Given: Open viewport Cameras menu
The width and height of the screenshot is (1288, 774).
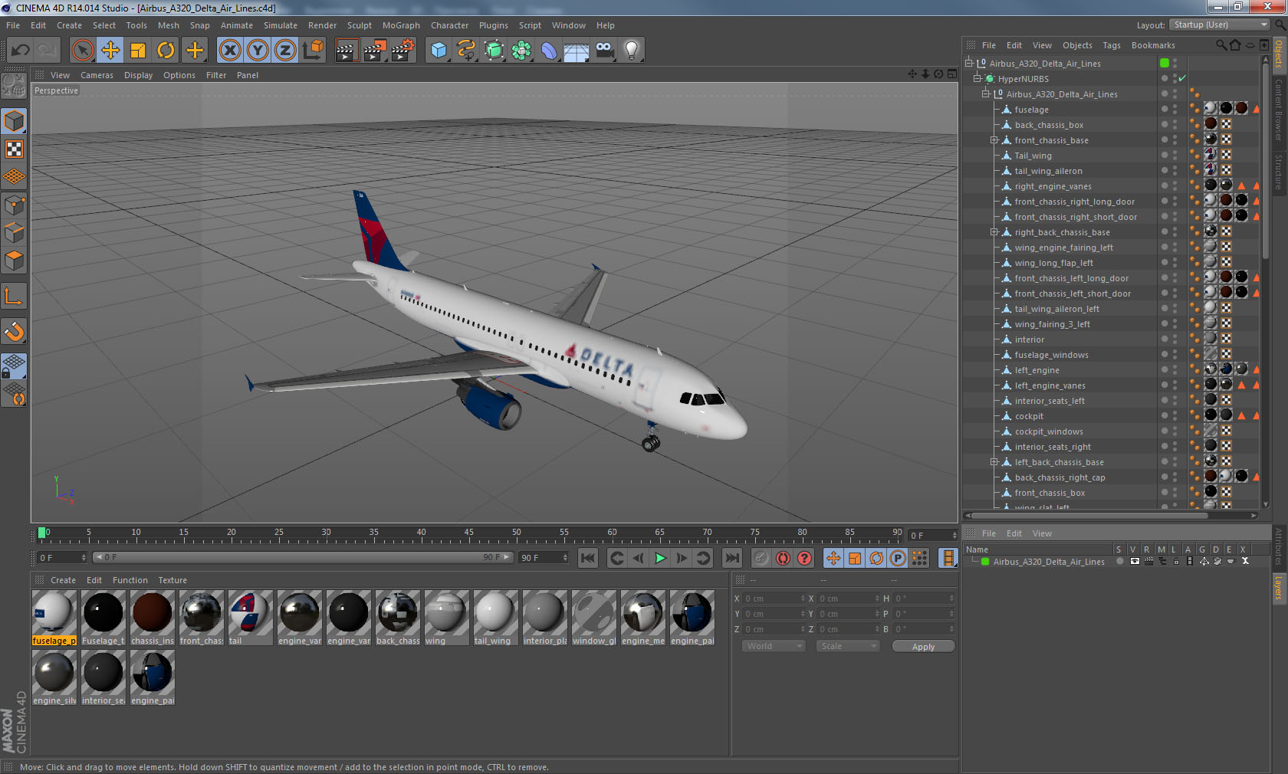Looking at the screenshot, I should tap(97, 75).
